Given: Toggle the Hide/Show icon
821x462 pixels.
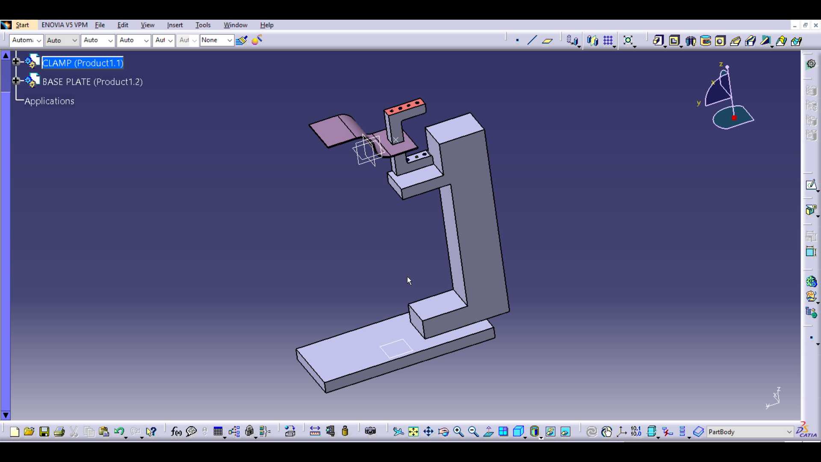Looking at the screenshot, I should pos(550,432).
